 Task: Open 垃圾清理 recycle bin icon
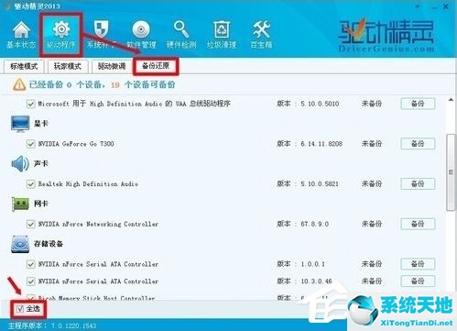(x=222, y=35)
